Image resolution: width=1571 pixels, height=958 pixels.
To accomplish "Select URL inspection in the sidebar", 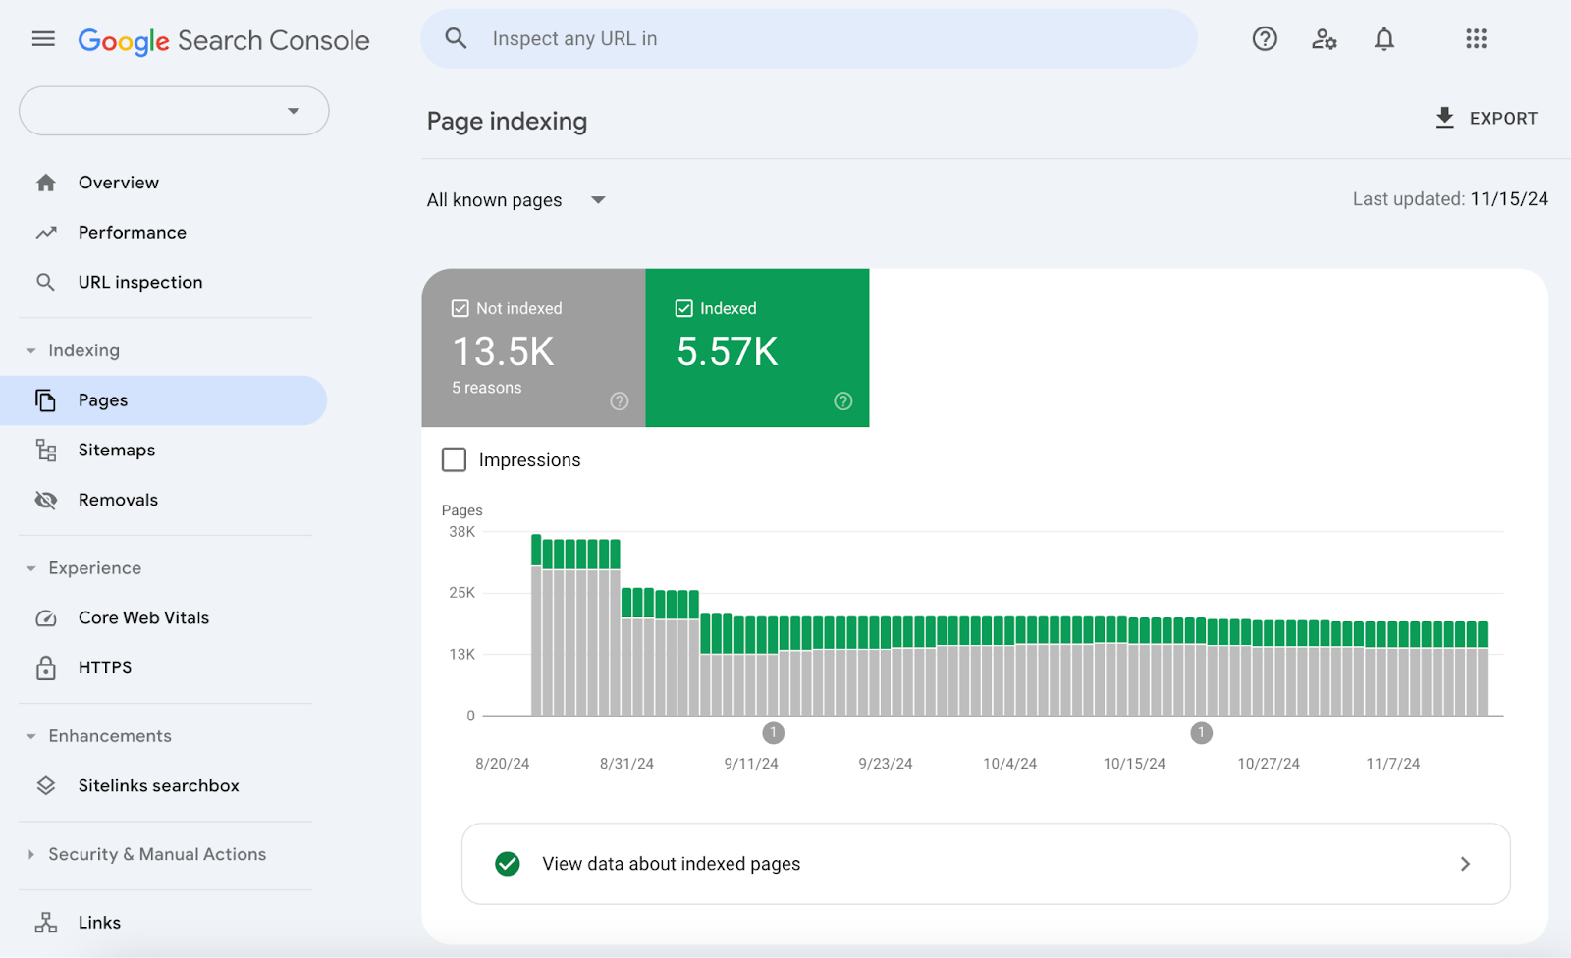I will [x=140, y=282].
